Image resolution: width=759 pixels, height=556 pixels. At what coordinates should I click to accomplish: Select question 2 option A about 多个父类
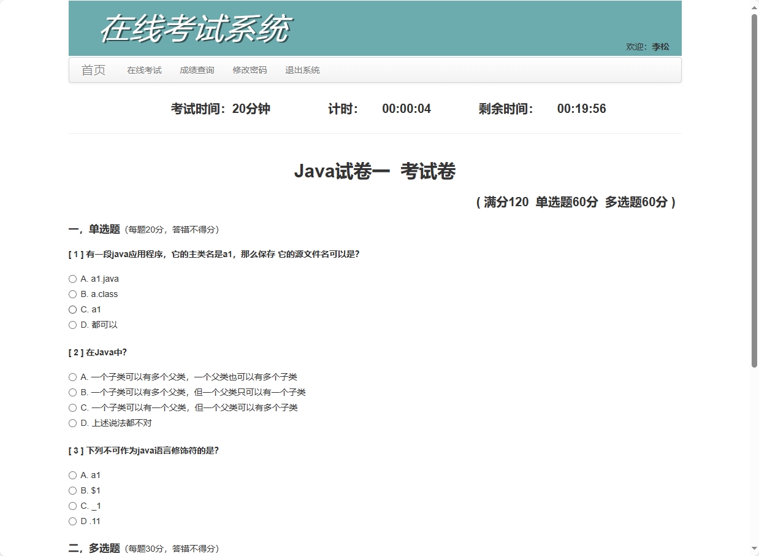pyautogui.click(x=72, y=377)
